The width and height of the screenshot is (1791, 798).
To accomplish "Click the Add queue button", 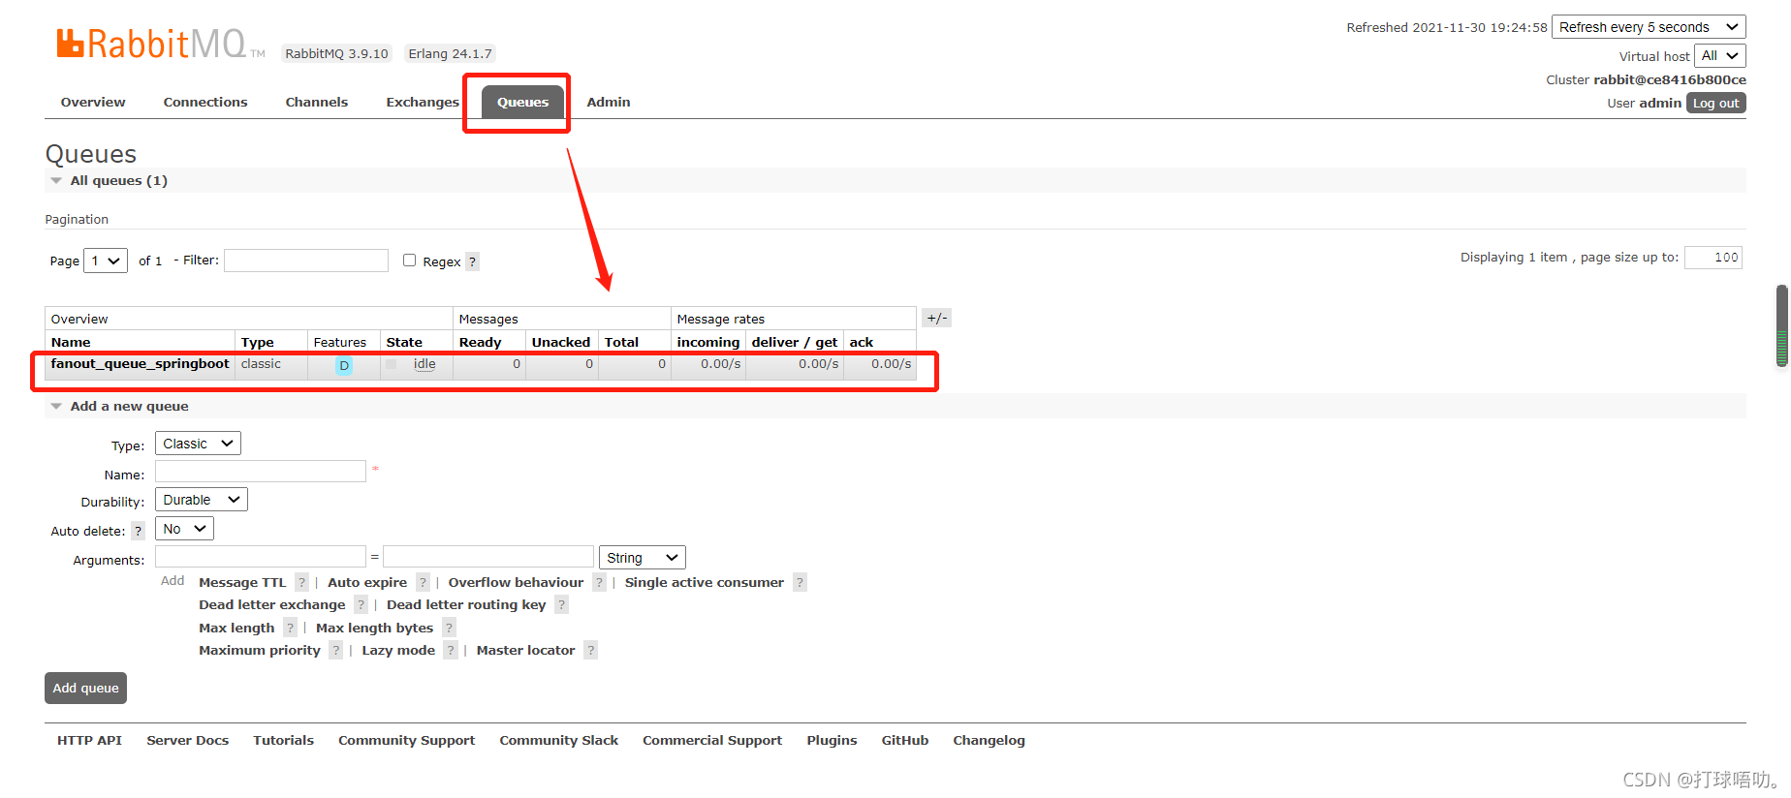I will (x=85, y=688).
